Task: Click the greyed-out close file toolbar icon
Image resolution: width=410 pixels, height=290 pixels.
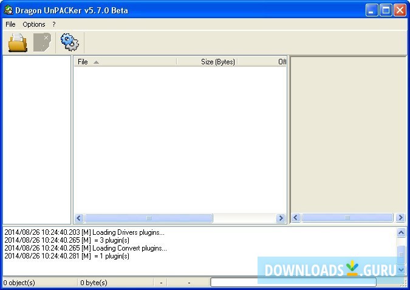Action: point(42,42)
